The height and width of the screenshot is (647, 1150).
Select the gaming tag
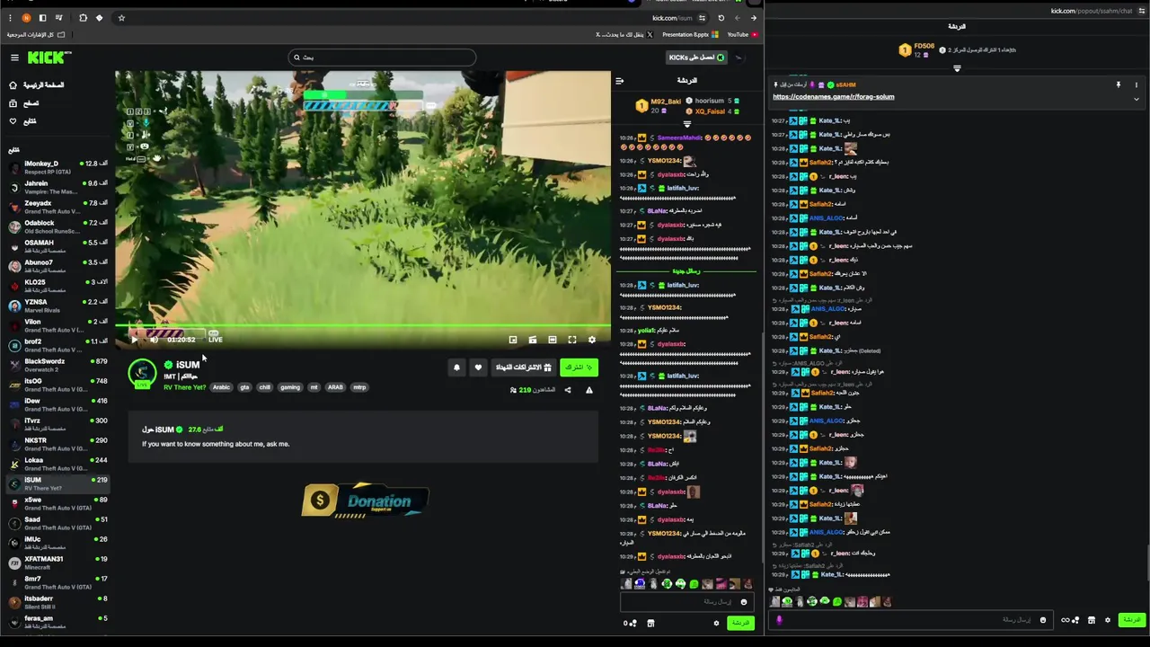pos(290,387)
